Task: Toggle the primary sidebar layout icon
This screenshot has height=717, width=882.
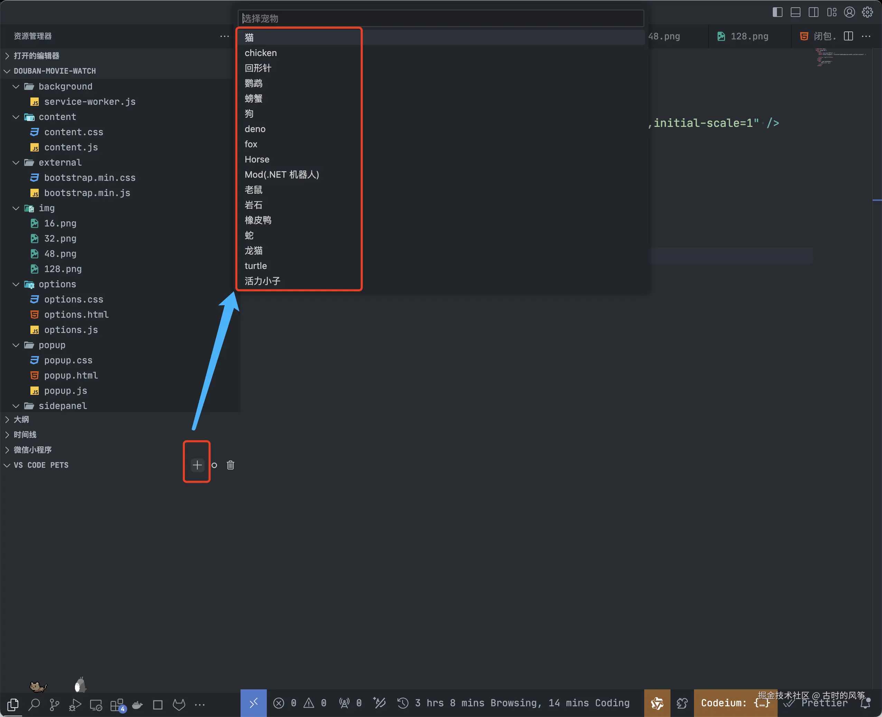Action: coord(777,12)
